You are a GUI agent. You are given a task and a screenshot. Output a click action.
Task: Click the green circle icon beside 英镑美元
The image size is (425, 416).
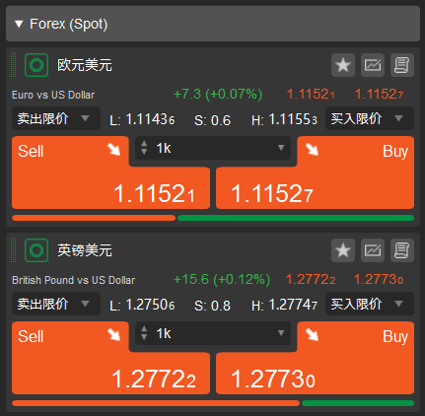pos(36,250)
